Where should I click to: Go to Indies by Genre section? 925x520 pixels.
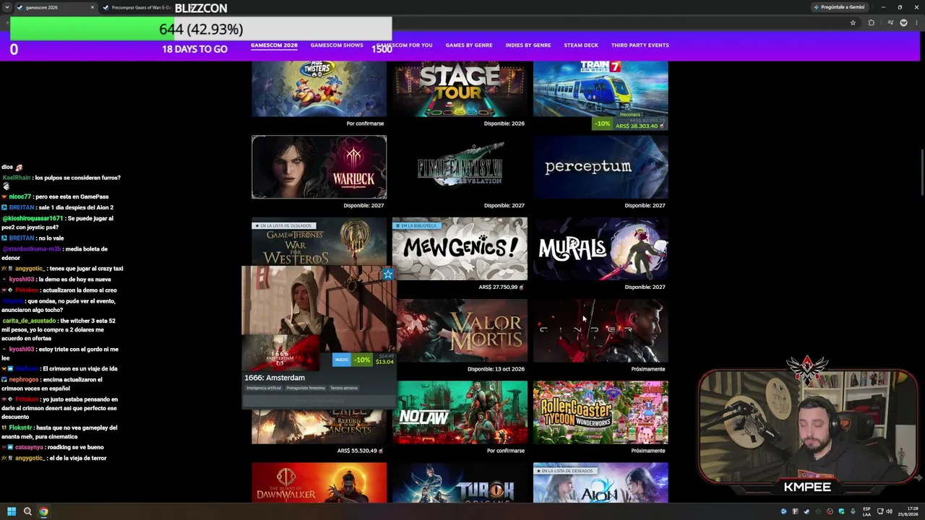(528, 45)
